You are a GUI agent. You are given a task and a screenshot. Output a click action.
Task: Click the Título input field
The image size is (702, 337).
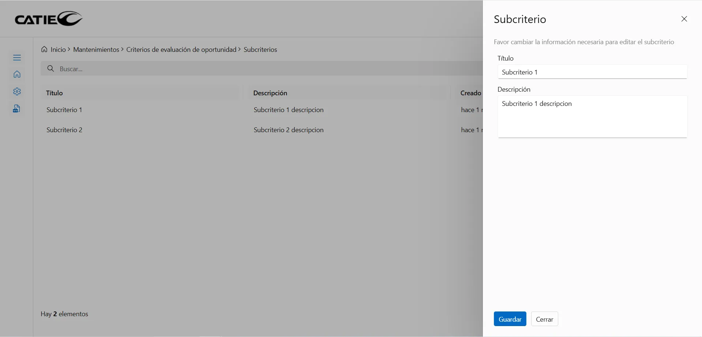(592, 72)
